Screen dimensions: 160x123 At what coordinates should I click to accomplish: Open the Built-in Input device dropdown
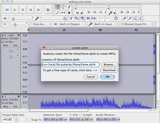[106, 24]
